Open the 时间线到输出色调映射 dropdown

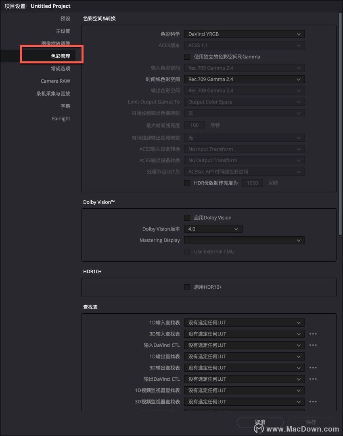[244, 113]
